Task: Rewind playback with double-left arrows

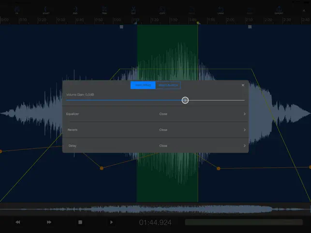Action: pos(17,222)
